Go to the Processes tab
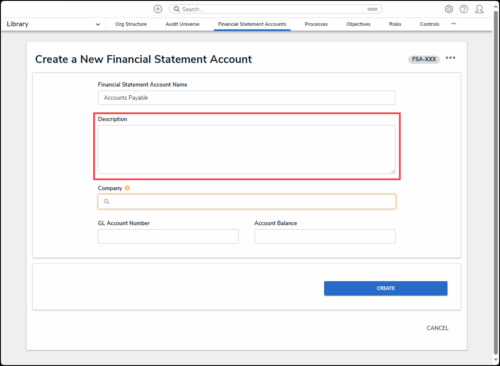 (316, 24)
